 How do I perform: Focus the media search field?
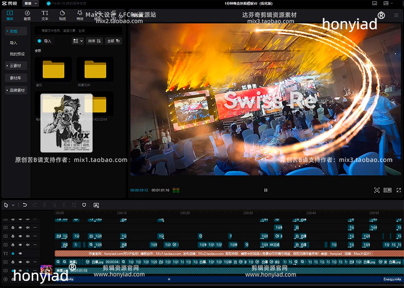(78, 30)
